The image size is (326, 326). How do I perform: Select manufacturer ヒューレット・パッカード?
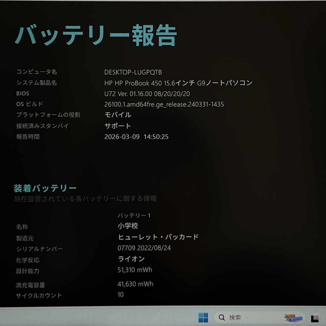tap(158, 237)
